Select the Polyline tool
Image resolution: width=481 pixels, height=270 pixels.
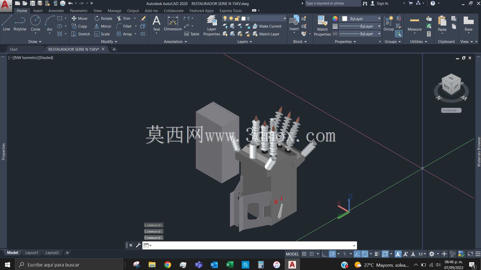20,23
